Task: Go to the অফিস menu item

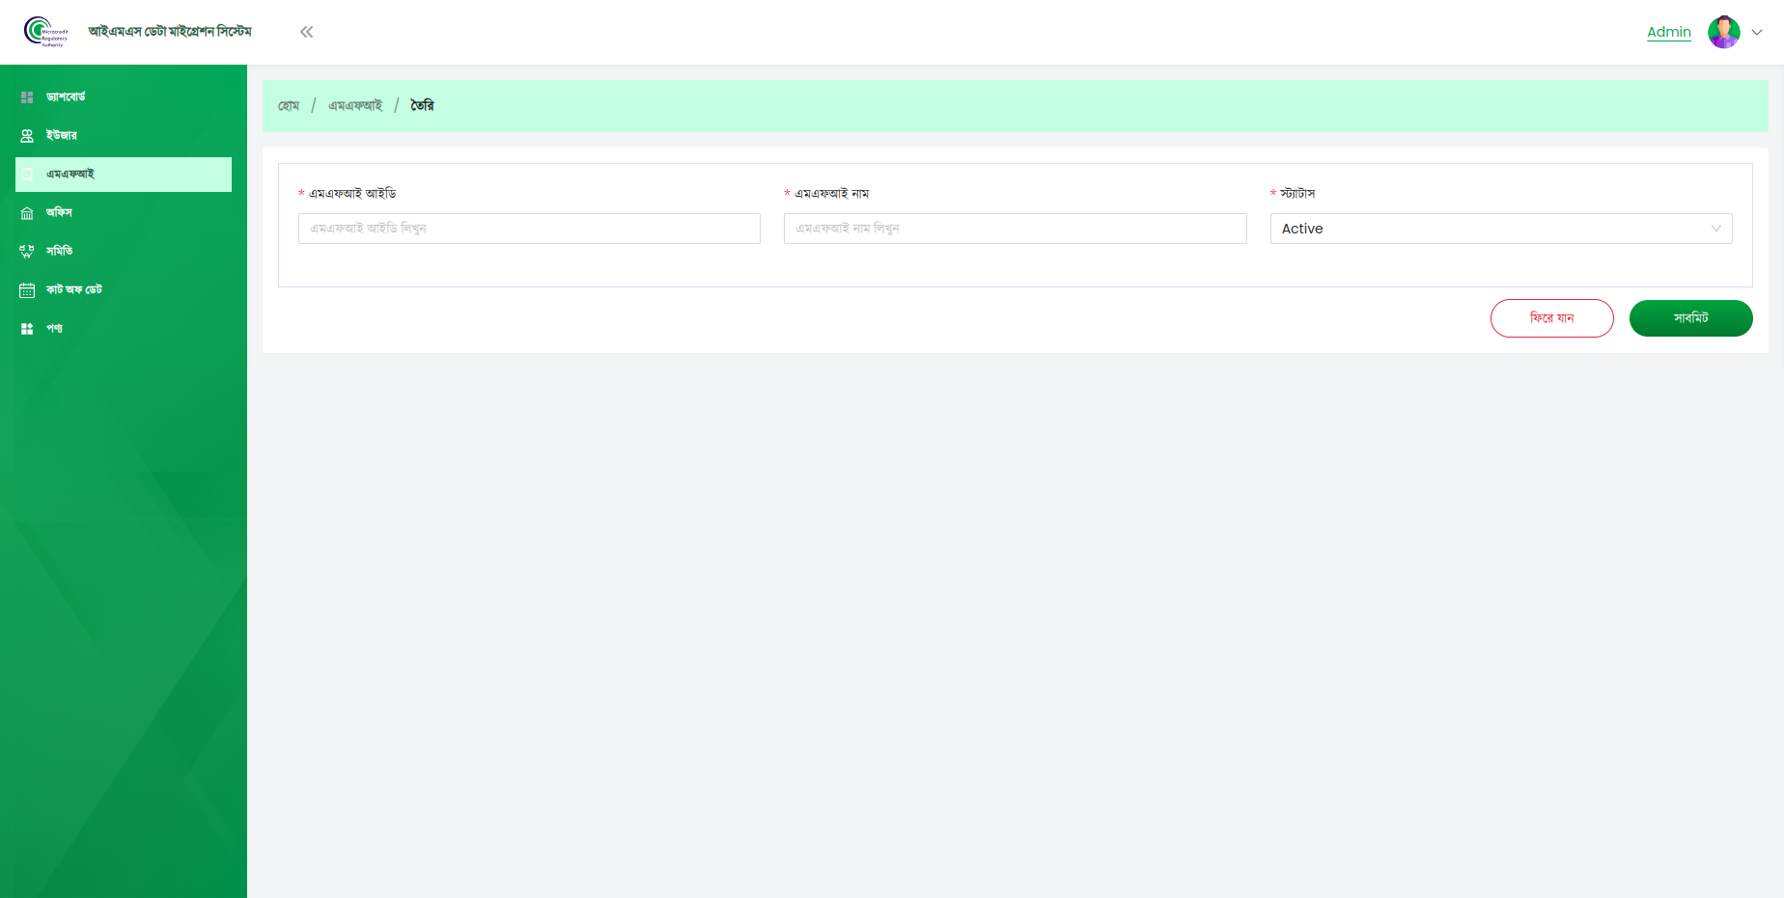Action: [59, 213]
